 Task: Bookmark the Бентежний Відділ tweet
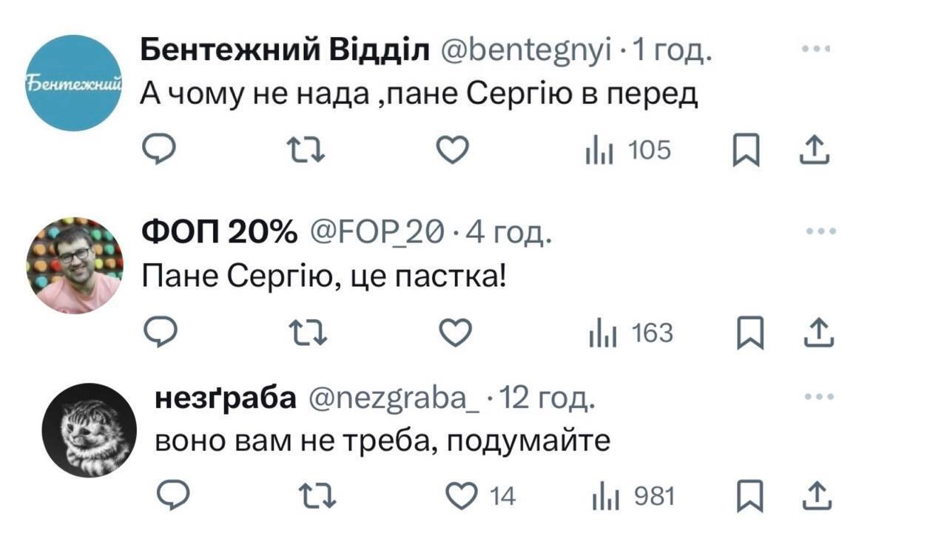pyautogui.click(x=741, y=152)
